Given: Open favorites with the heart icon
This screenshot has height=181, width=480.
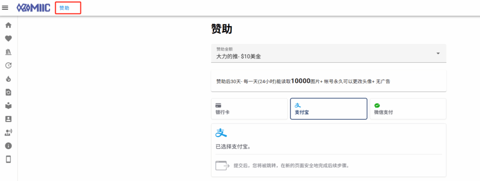Looking at the screenshot, I should (x=8, y=38).
